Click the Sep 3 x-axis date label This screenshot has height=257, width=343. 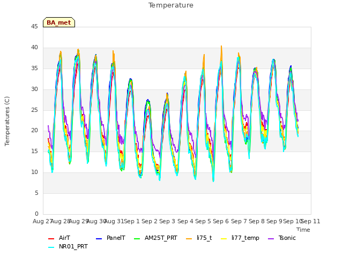(x=167, y=221)
